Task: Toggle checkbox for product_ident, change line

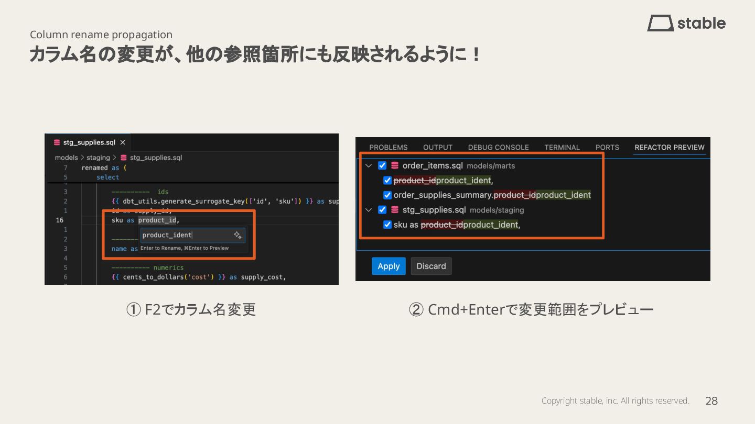Action: pyautogui.click(x=387, y=181)
